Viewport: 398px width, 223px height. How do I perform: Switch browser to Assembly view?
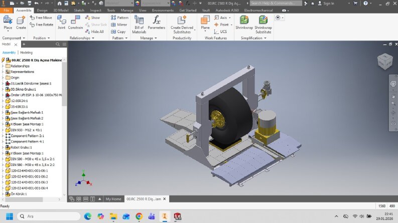(x=9, y=52)
